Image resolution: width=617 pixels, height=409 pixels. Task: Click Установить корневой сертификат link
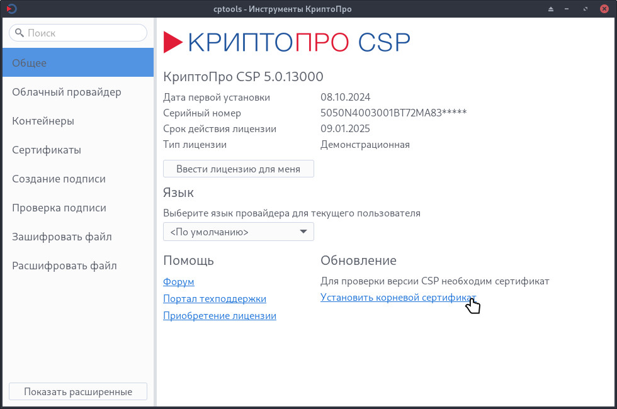coord(398,298)
